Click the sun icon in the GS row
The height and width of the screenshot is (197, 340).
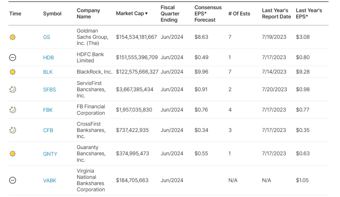coord(13,37)
